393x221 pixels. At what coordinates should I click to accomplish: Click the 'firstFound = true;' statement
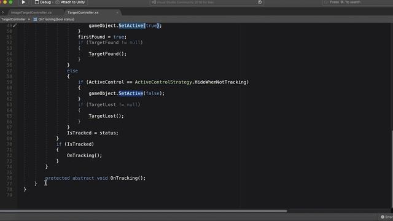tap(103, 37)
